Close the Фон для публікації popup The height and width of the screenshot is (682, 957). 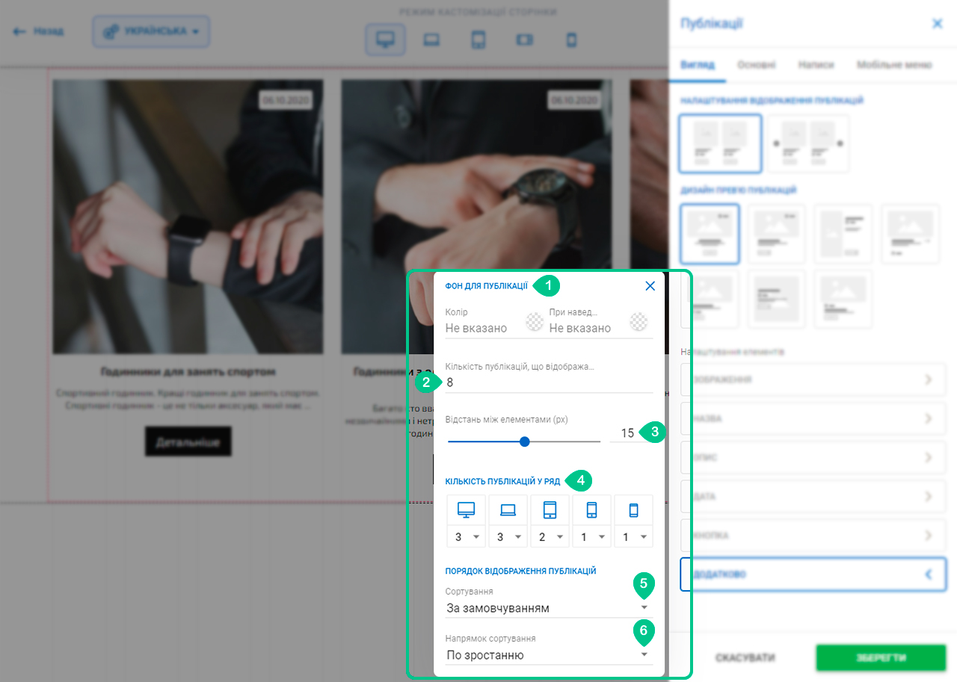click(650, 285)
